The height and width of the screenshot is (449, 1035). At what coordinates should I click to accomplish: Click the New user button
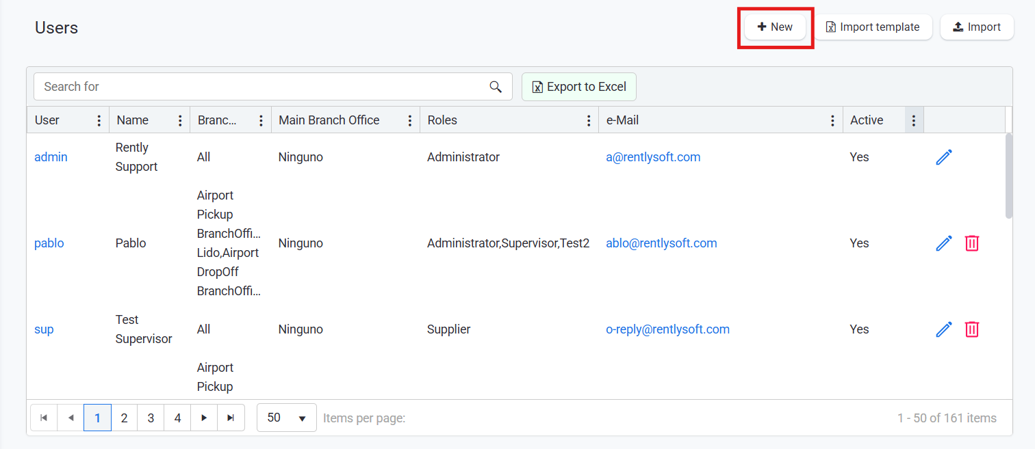click(775, 27)
